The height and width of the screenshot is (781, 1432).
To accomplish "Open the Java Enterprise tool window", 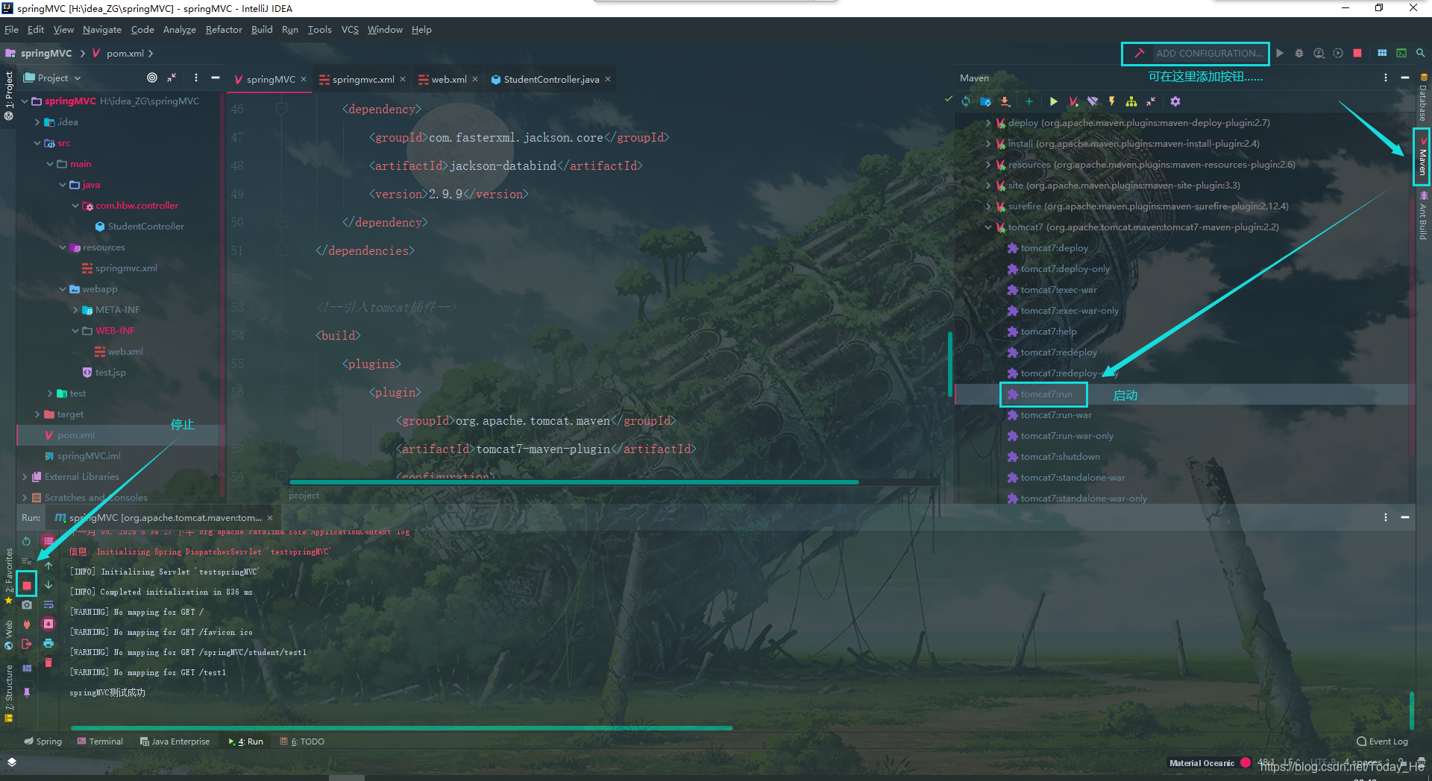I will click(x=175, y=742).
